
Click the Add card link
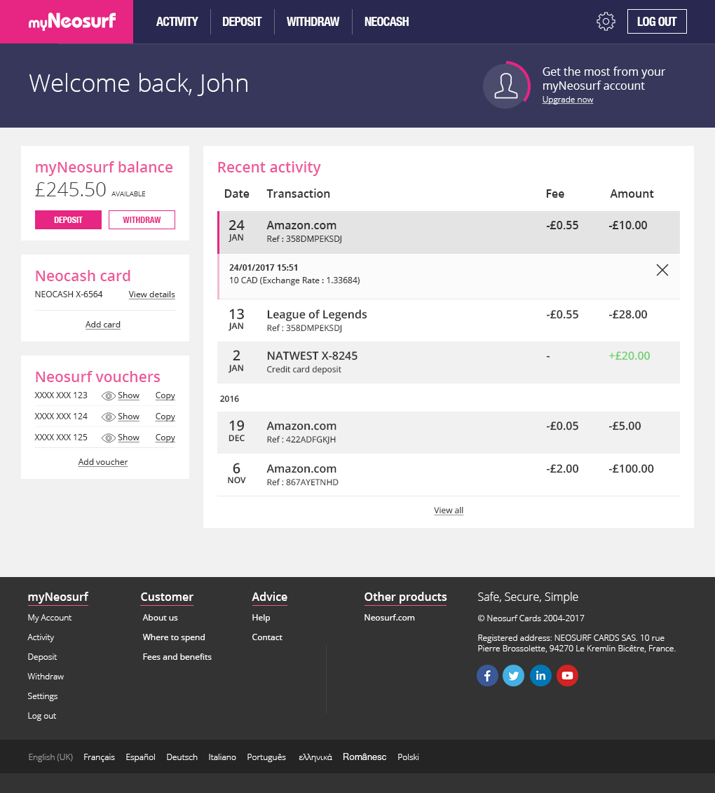point(102,325)
